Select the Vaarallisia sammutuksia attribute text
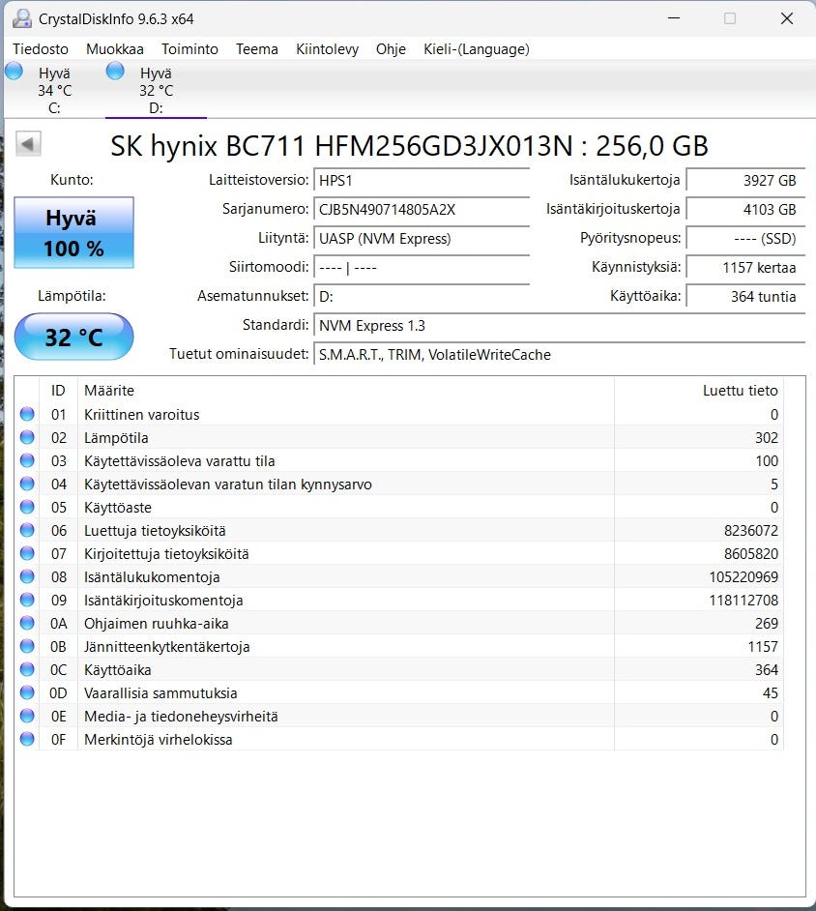Screen dimensions: 816x911 tap(160, 693)
